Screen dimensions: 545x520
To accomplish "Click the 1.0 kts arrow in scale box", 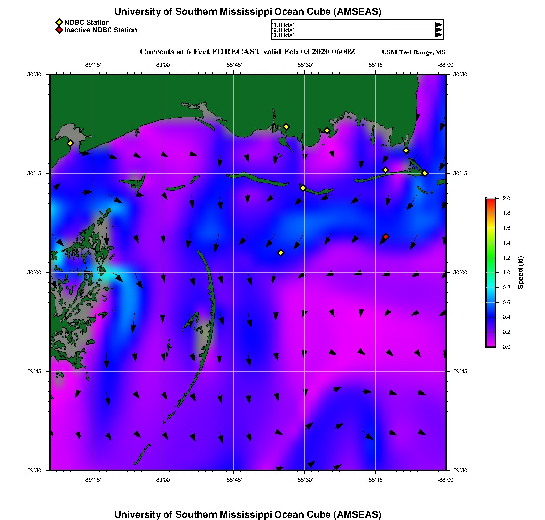I will (417, 25).
